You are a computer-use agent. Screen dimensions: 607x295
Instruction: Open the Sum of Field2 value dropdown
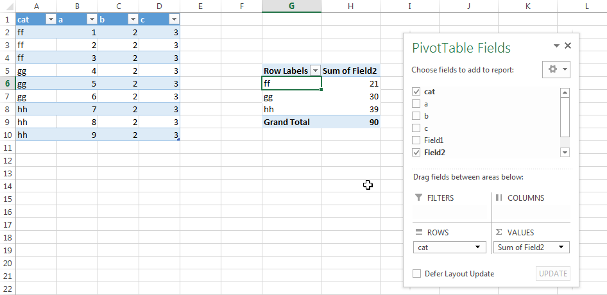tap(561, 247)
